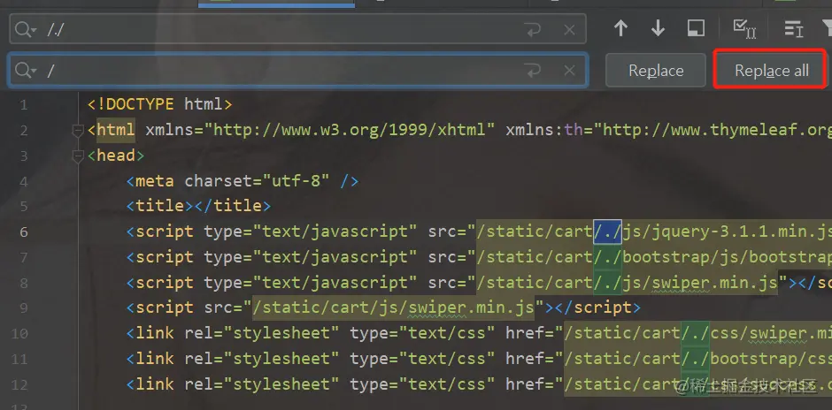Open the funnel filter search results icon
This screenshot has height=410, width=832.
[x=827, y=28]
